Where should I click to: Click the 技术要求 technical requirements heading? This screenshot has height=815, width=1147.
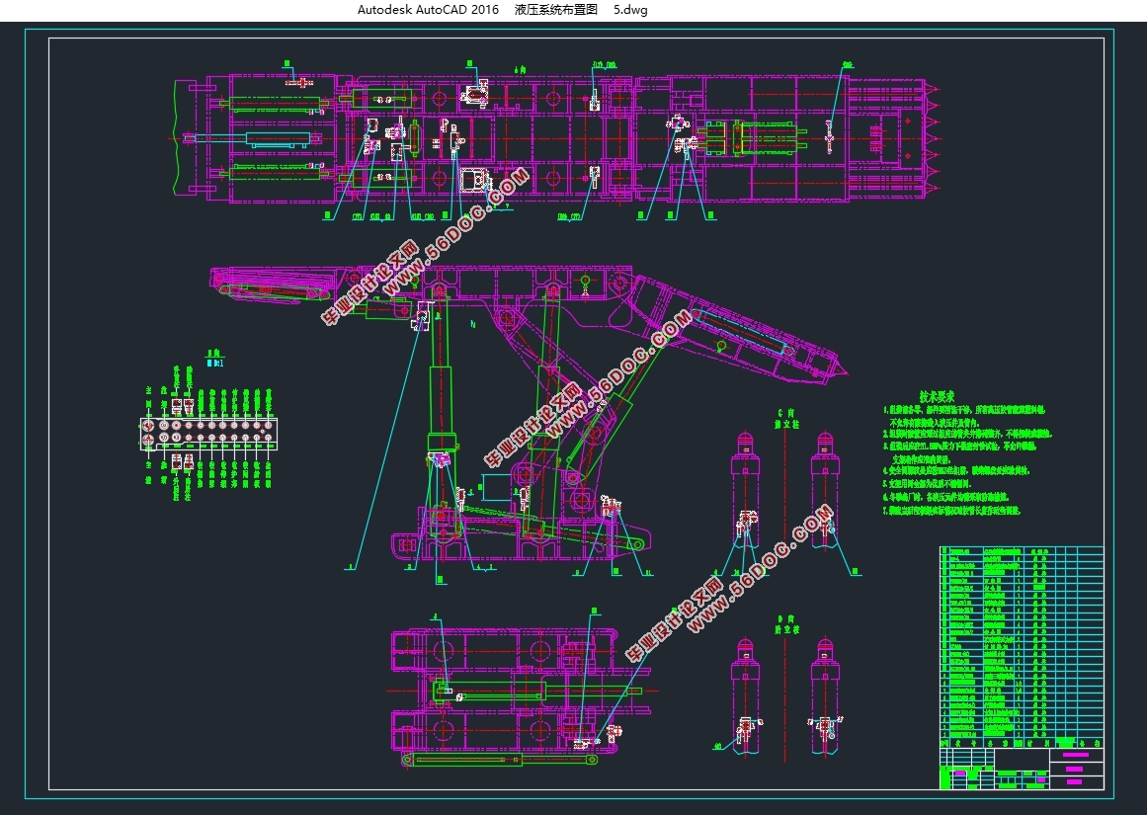[x=939, y=394]
